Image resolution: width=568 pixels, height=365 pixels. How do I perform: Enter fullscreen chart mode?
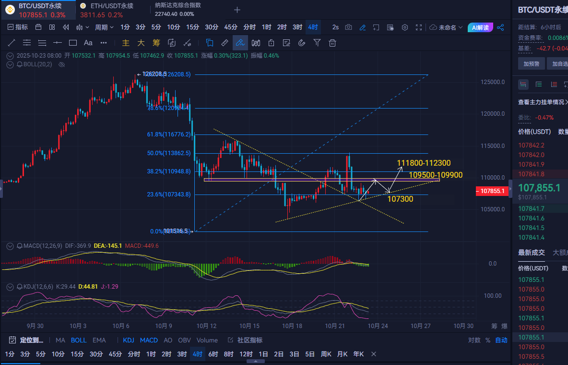[x=419, y=27]
